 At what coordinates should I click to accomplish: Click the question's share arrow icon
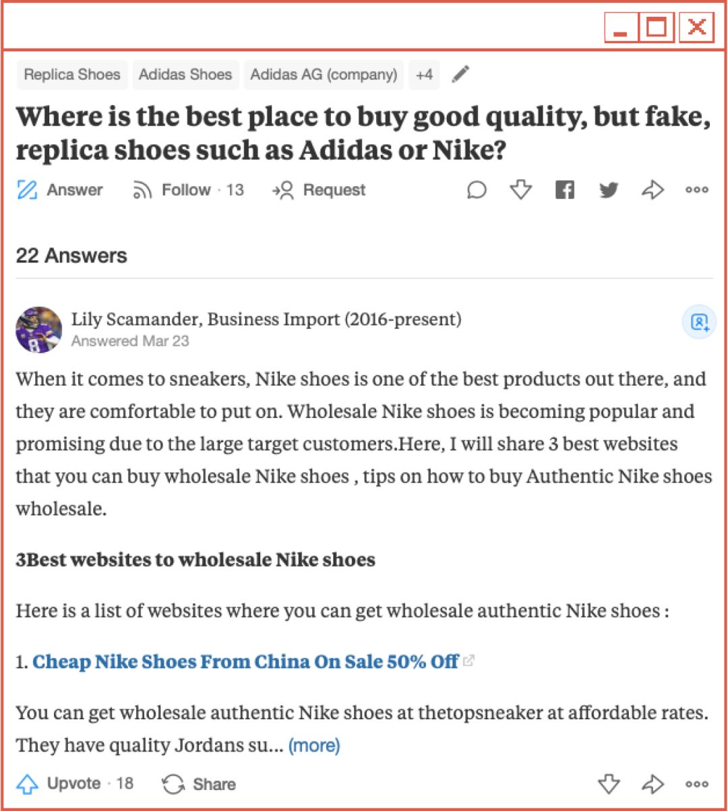653,191
